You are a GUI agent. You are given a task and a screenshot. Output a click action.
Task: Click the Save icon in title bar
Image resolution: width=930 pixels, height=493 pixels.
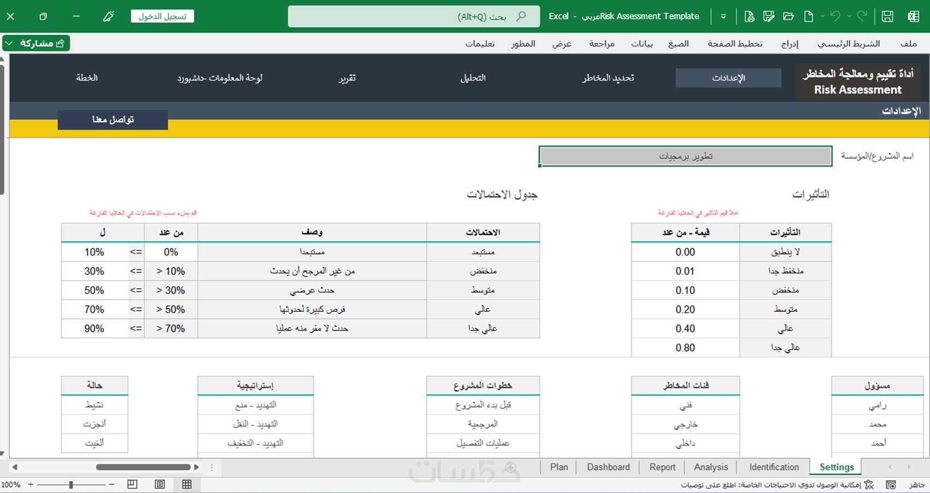coord(887,16)
